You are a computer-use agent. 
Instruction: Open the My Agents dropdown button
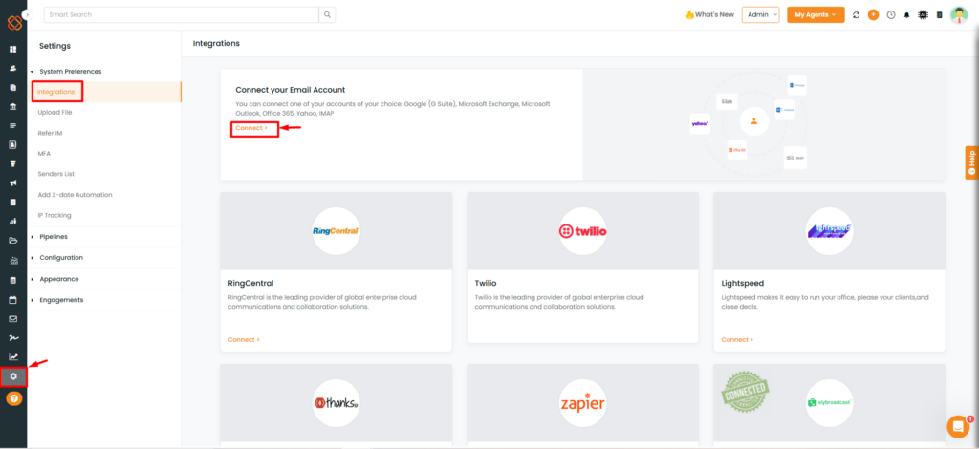point(816,15)
